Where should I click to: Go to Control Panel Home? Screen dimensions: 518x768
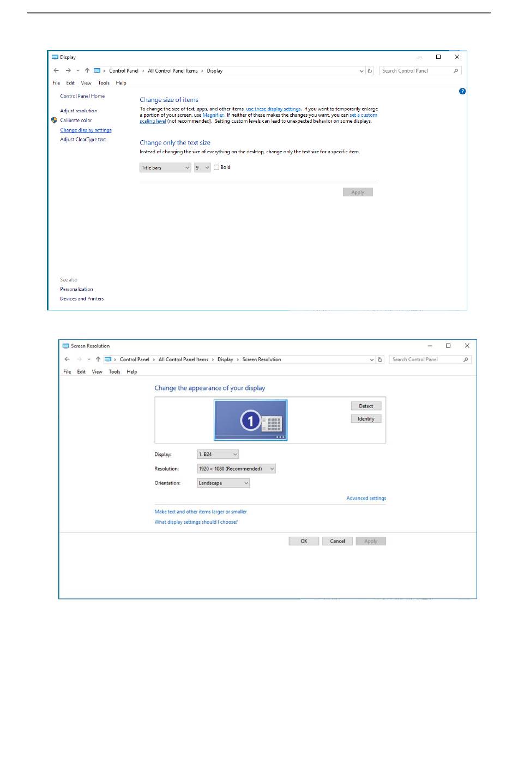[82, 96]
